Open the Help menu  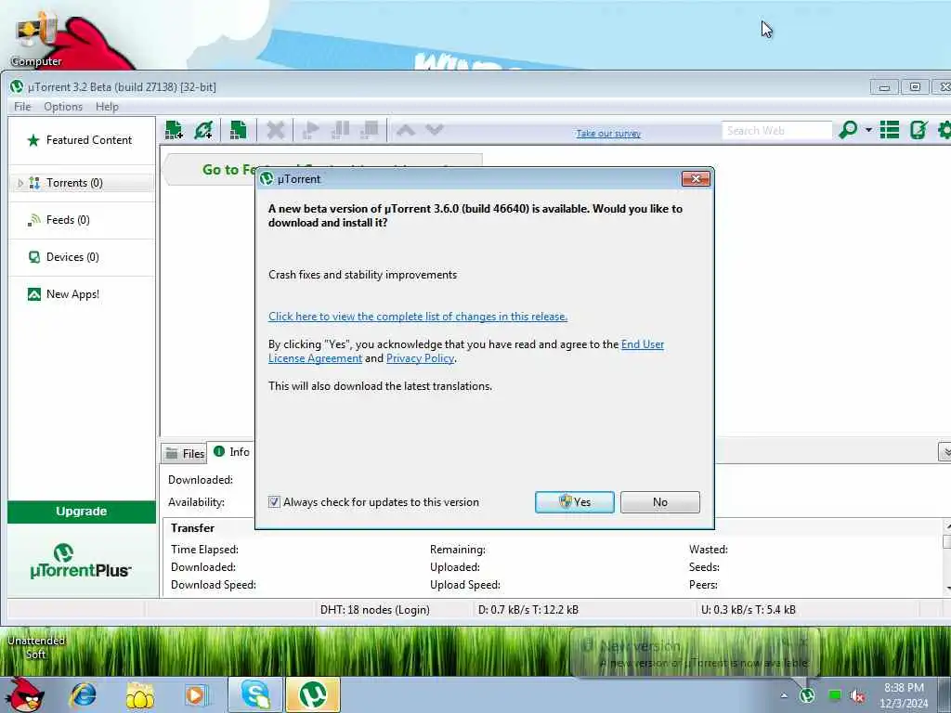pyautogui.click(x=107, y=107)
